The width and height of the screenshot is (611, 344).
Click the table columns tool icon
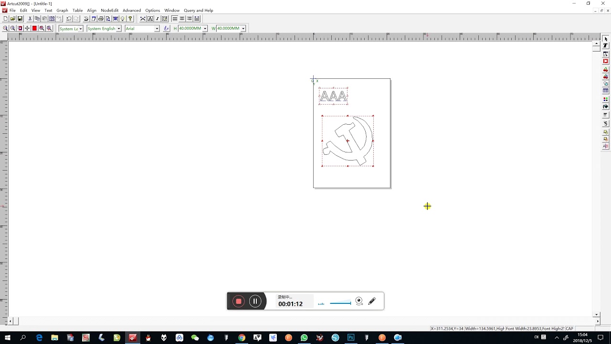[606, 90]
